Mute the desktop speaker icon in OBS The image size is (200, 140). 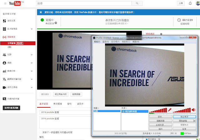(193, 110)
